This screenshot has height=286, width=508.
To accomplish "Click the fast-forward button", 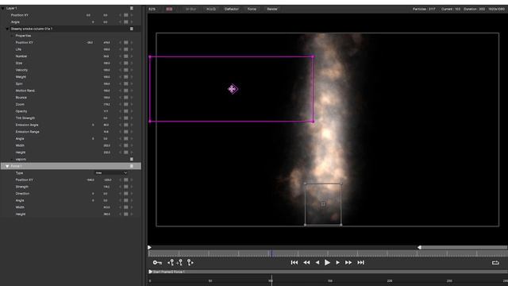I will [348, 263].
